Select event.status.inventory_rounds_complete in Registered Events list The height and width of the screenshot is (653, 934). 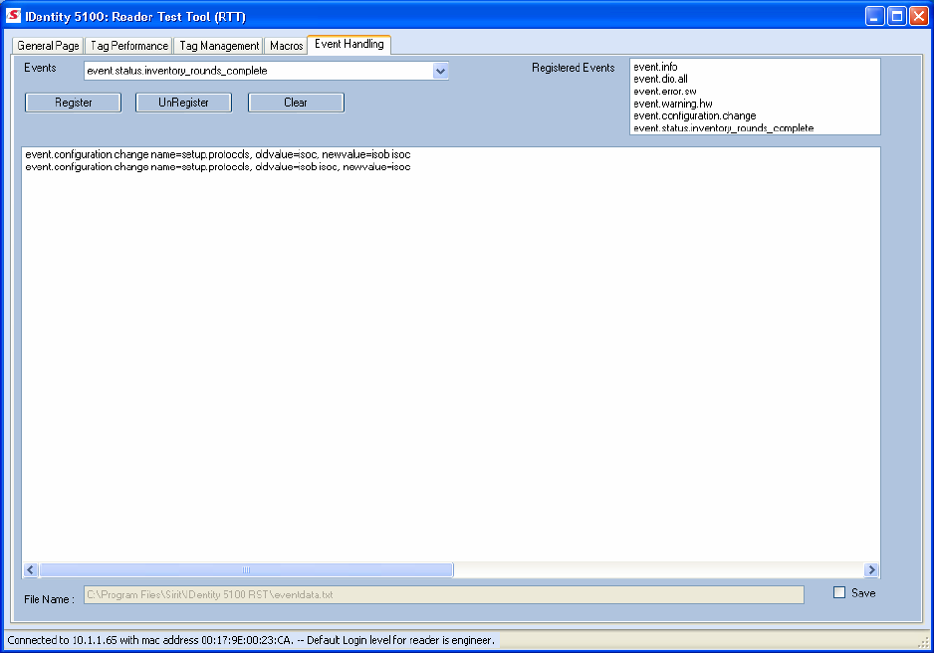point(723,128)
